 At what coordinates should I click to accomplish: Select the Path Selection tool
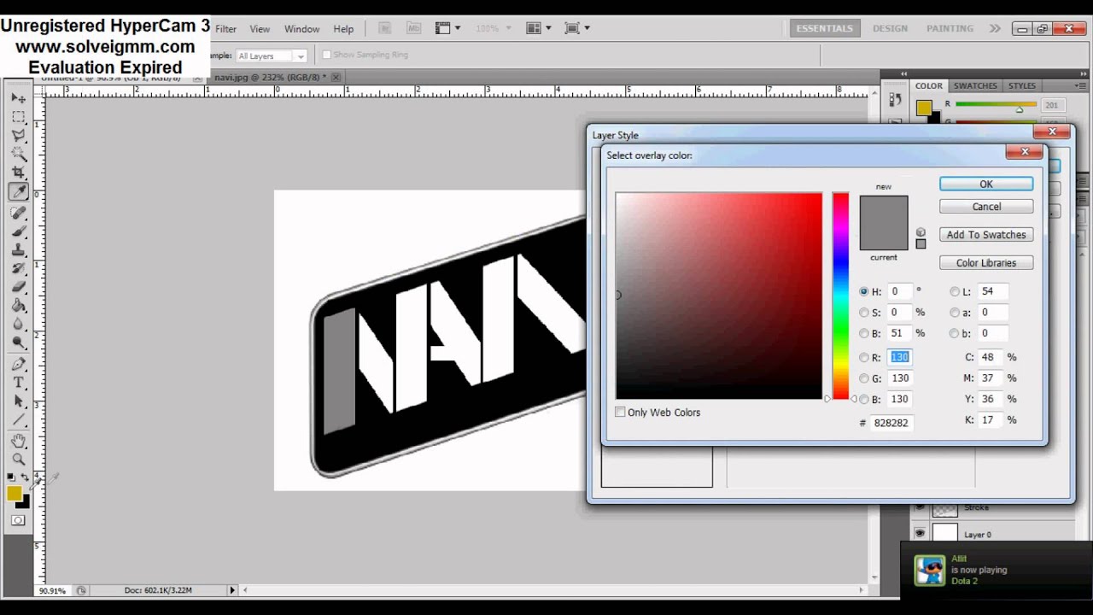18,401
